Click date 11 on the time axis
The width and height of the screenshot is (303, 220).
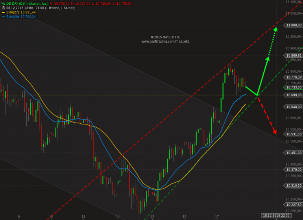point(83,217)
